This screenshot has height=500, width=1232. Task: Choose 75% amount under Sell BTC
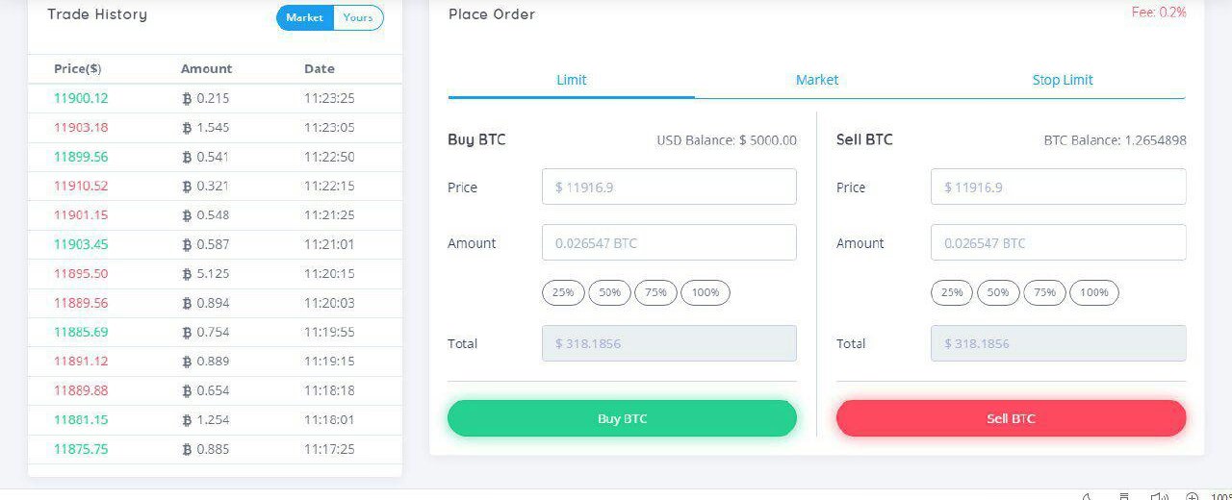pyautogui.click(x=1044, y=292)
